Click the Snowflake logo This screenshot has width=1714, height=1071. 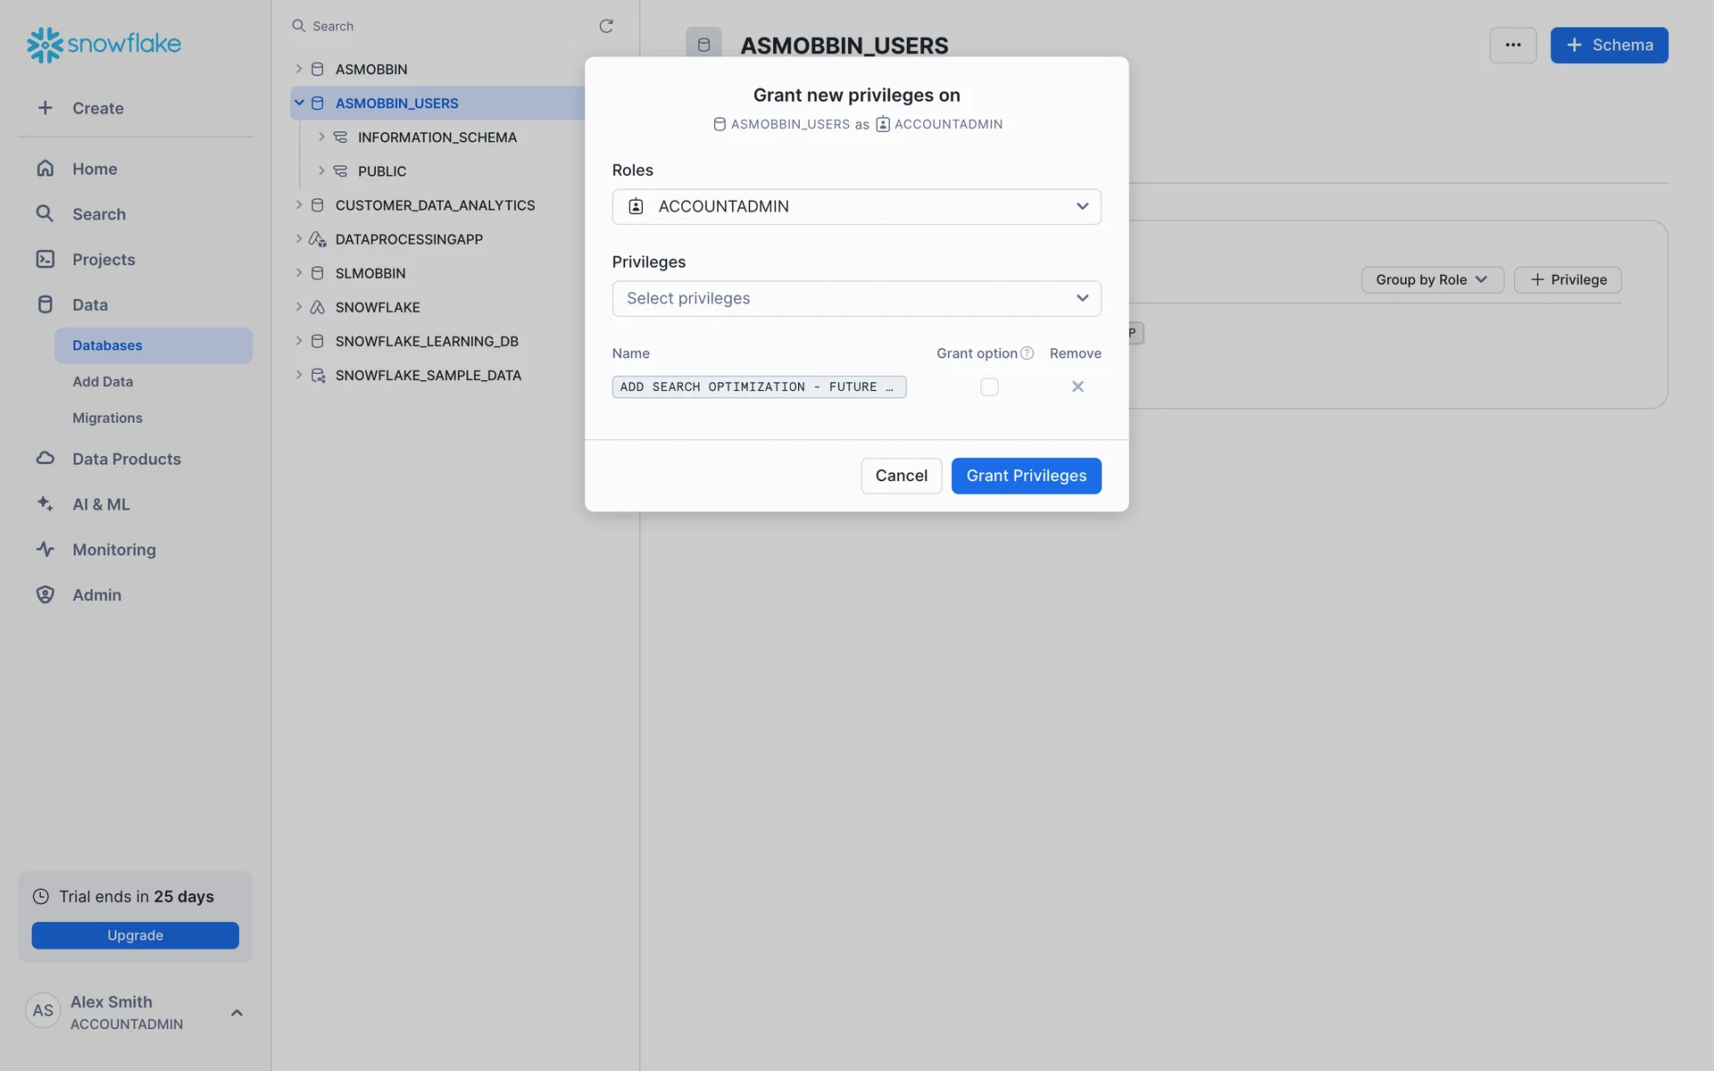pyautogui.click(x=104, y=44)
